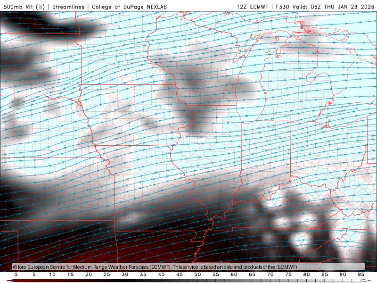Click the "80" label on the color scale

(x=306, y=275)
